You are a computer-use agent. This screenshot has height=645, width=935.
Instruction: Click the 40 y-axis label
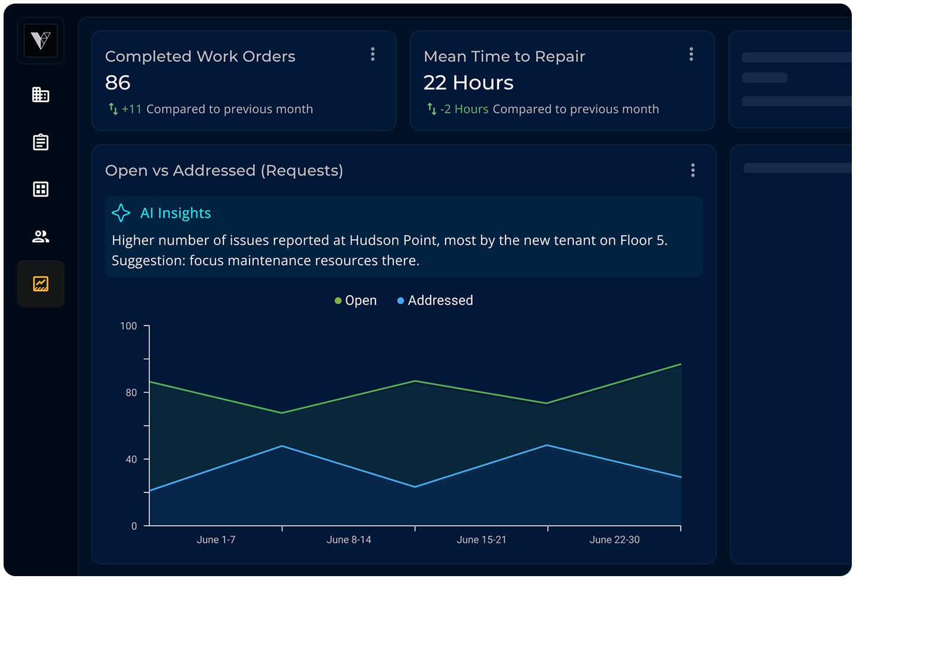point(131,459)
